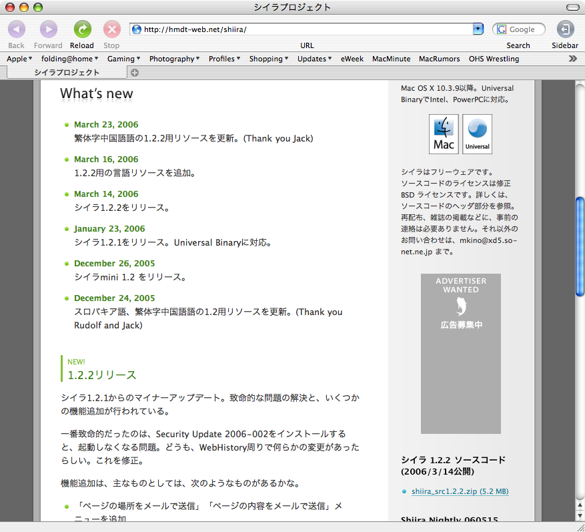Open the eWeek bookmark

coord(352,59)
